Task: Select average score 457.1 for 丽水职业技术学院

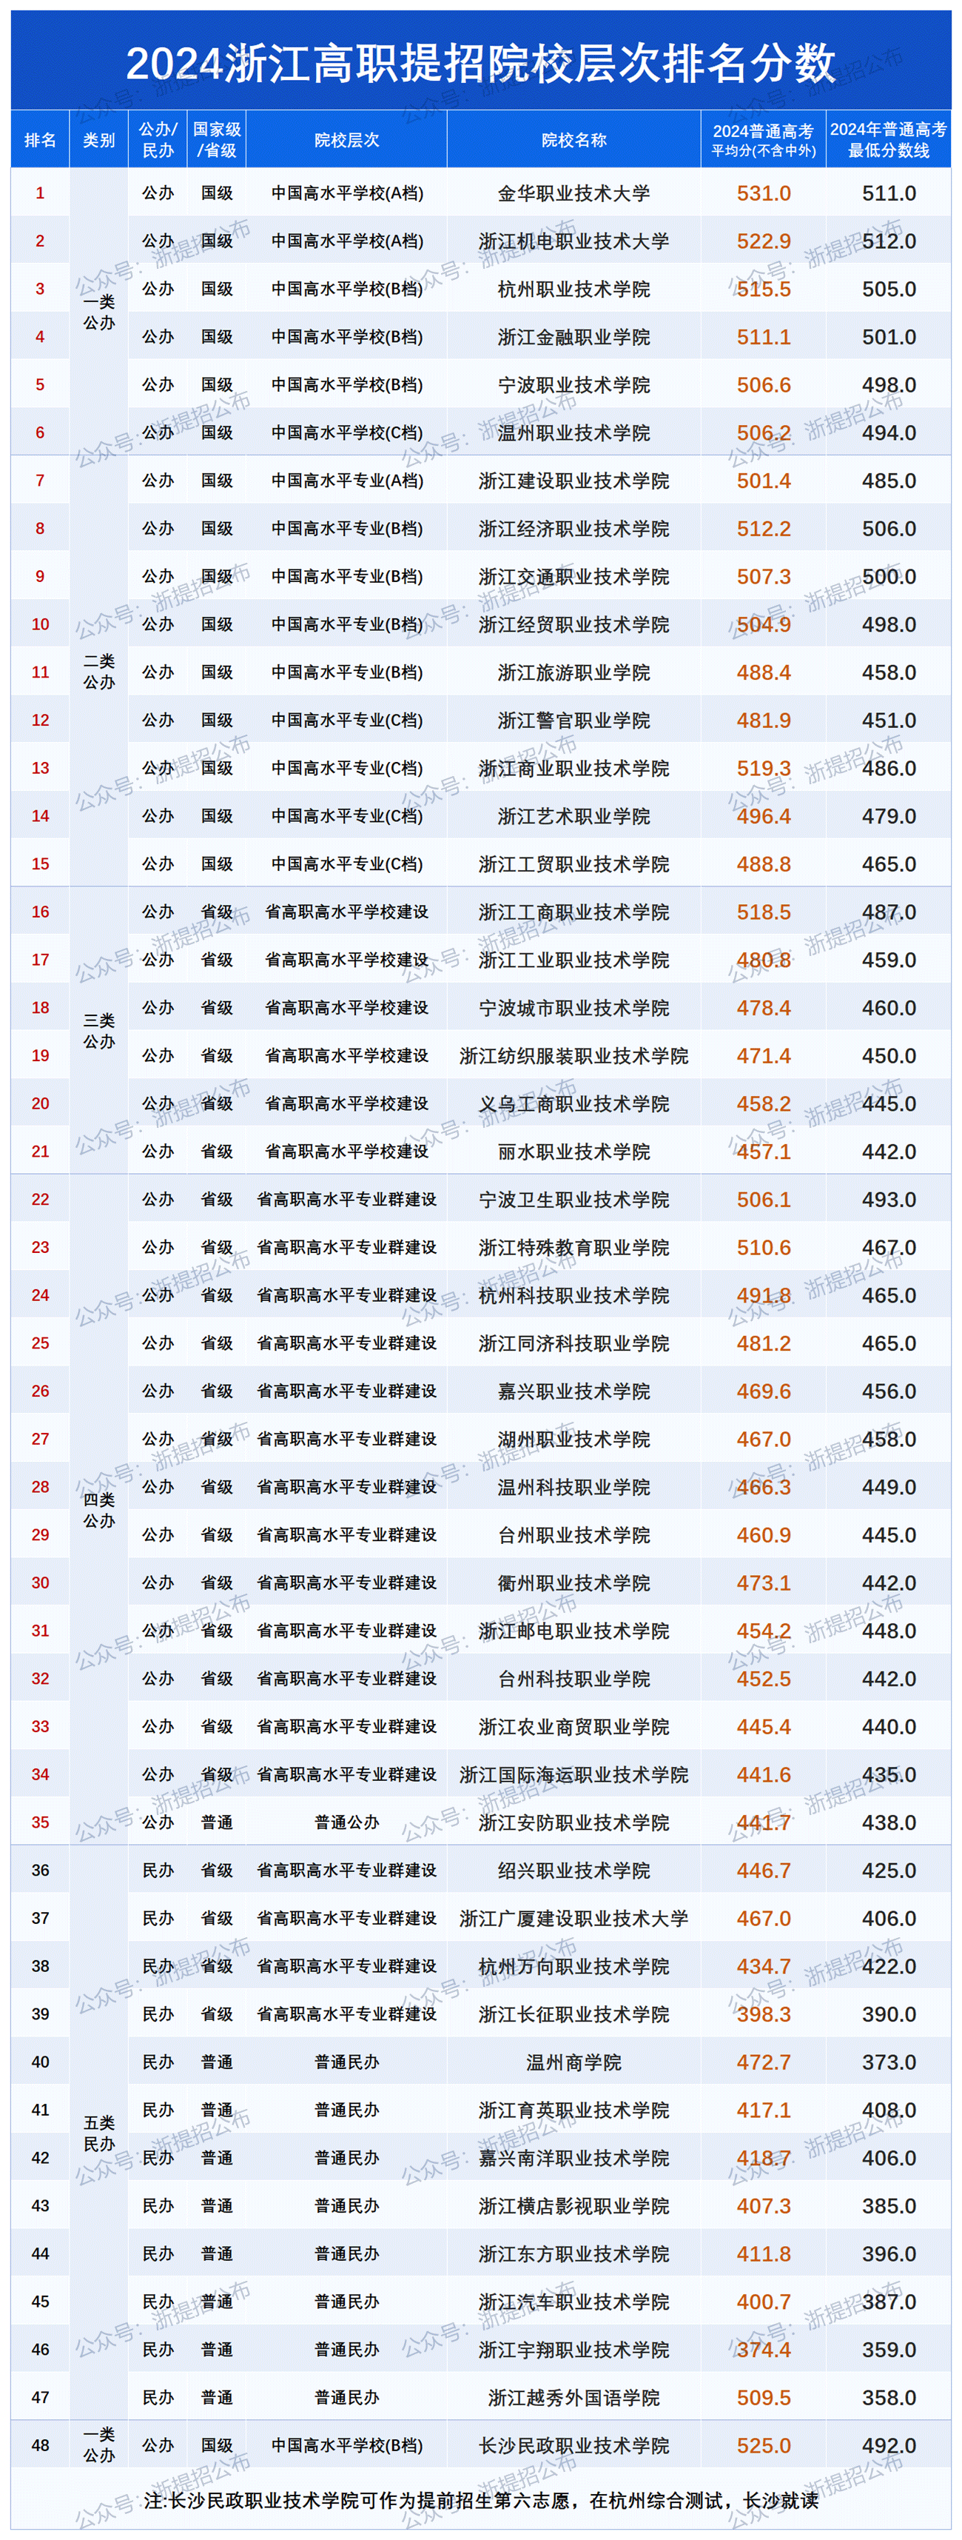Action: tap(764, 1152)
